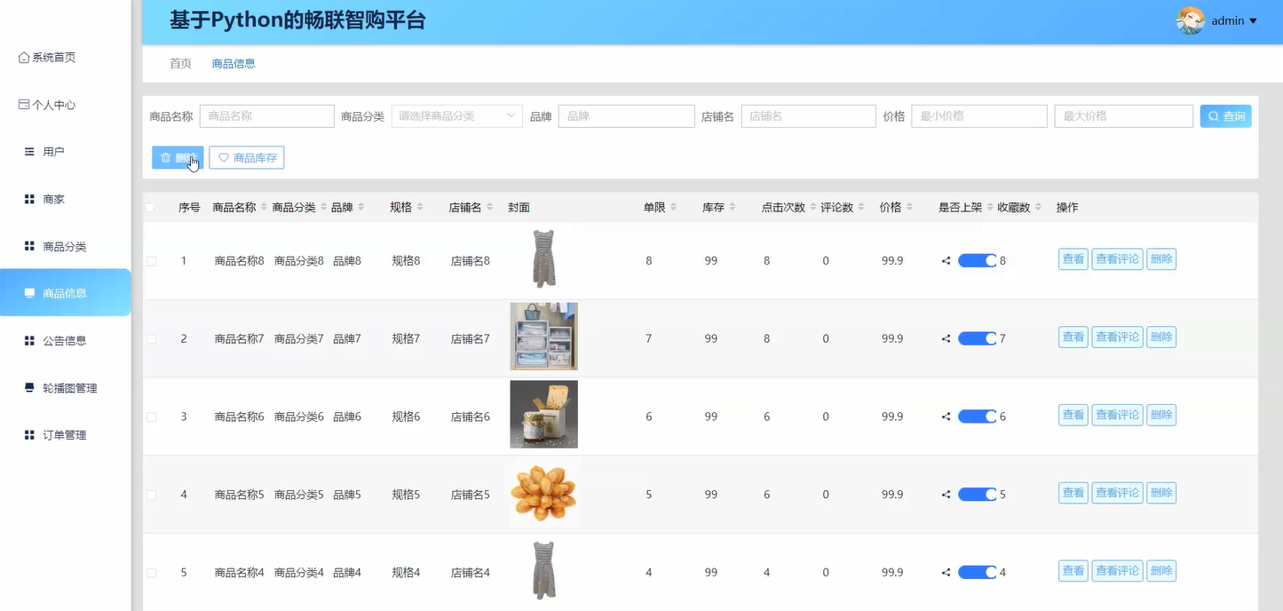1283x611 pixels.
Task: Click the trash icon on the 删除 button
Action: 167,157
